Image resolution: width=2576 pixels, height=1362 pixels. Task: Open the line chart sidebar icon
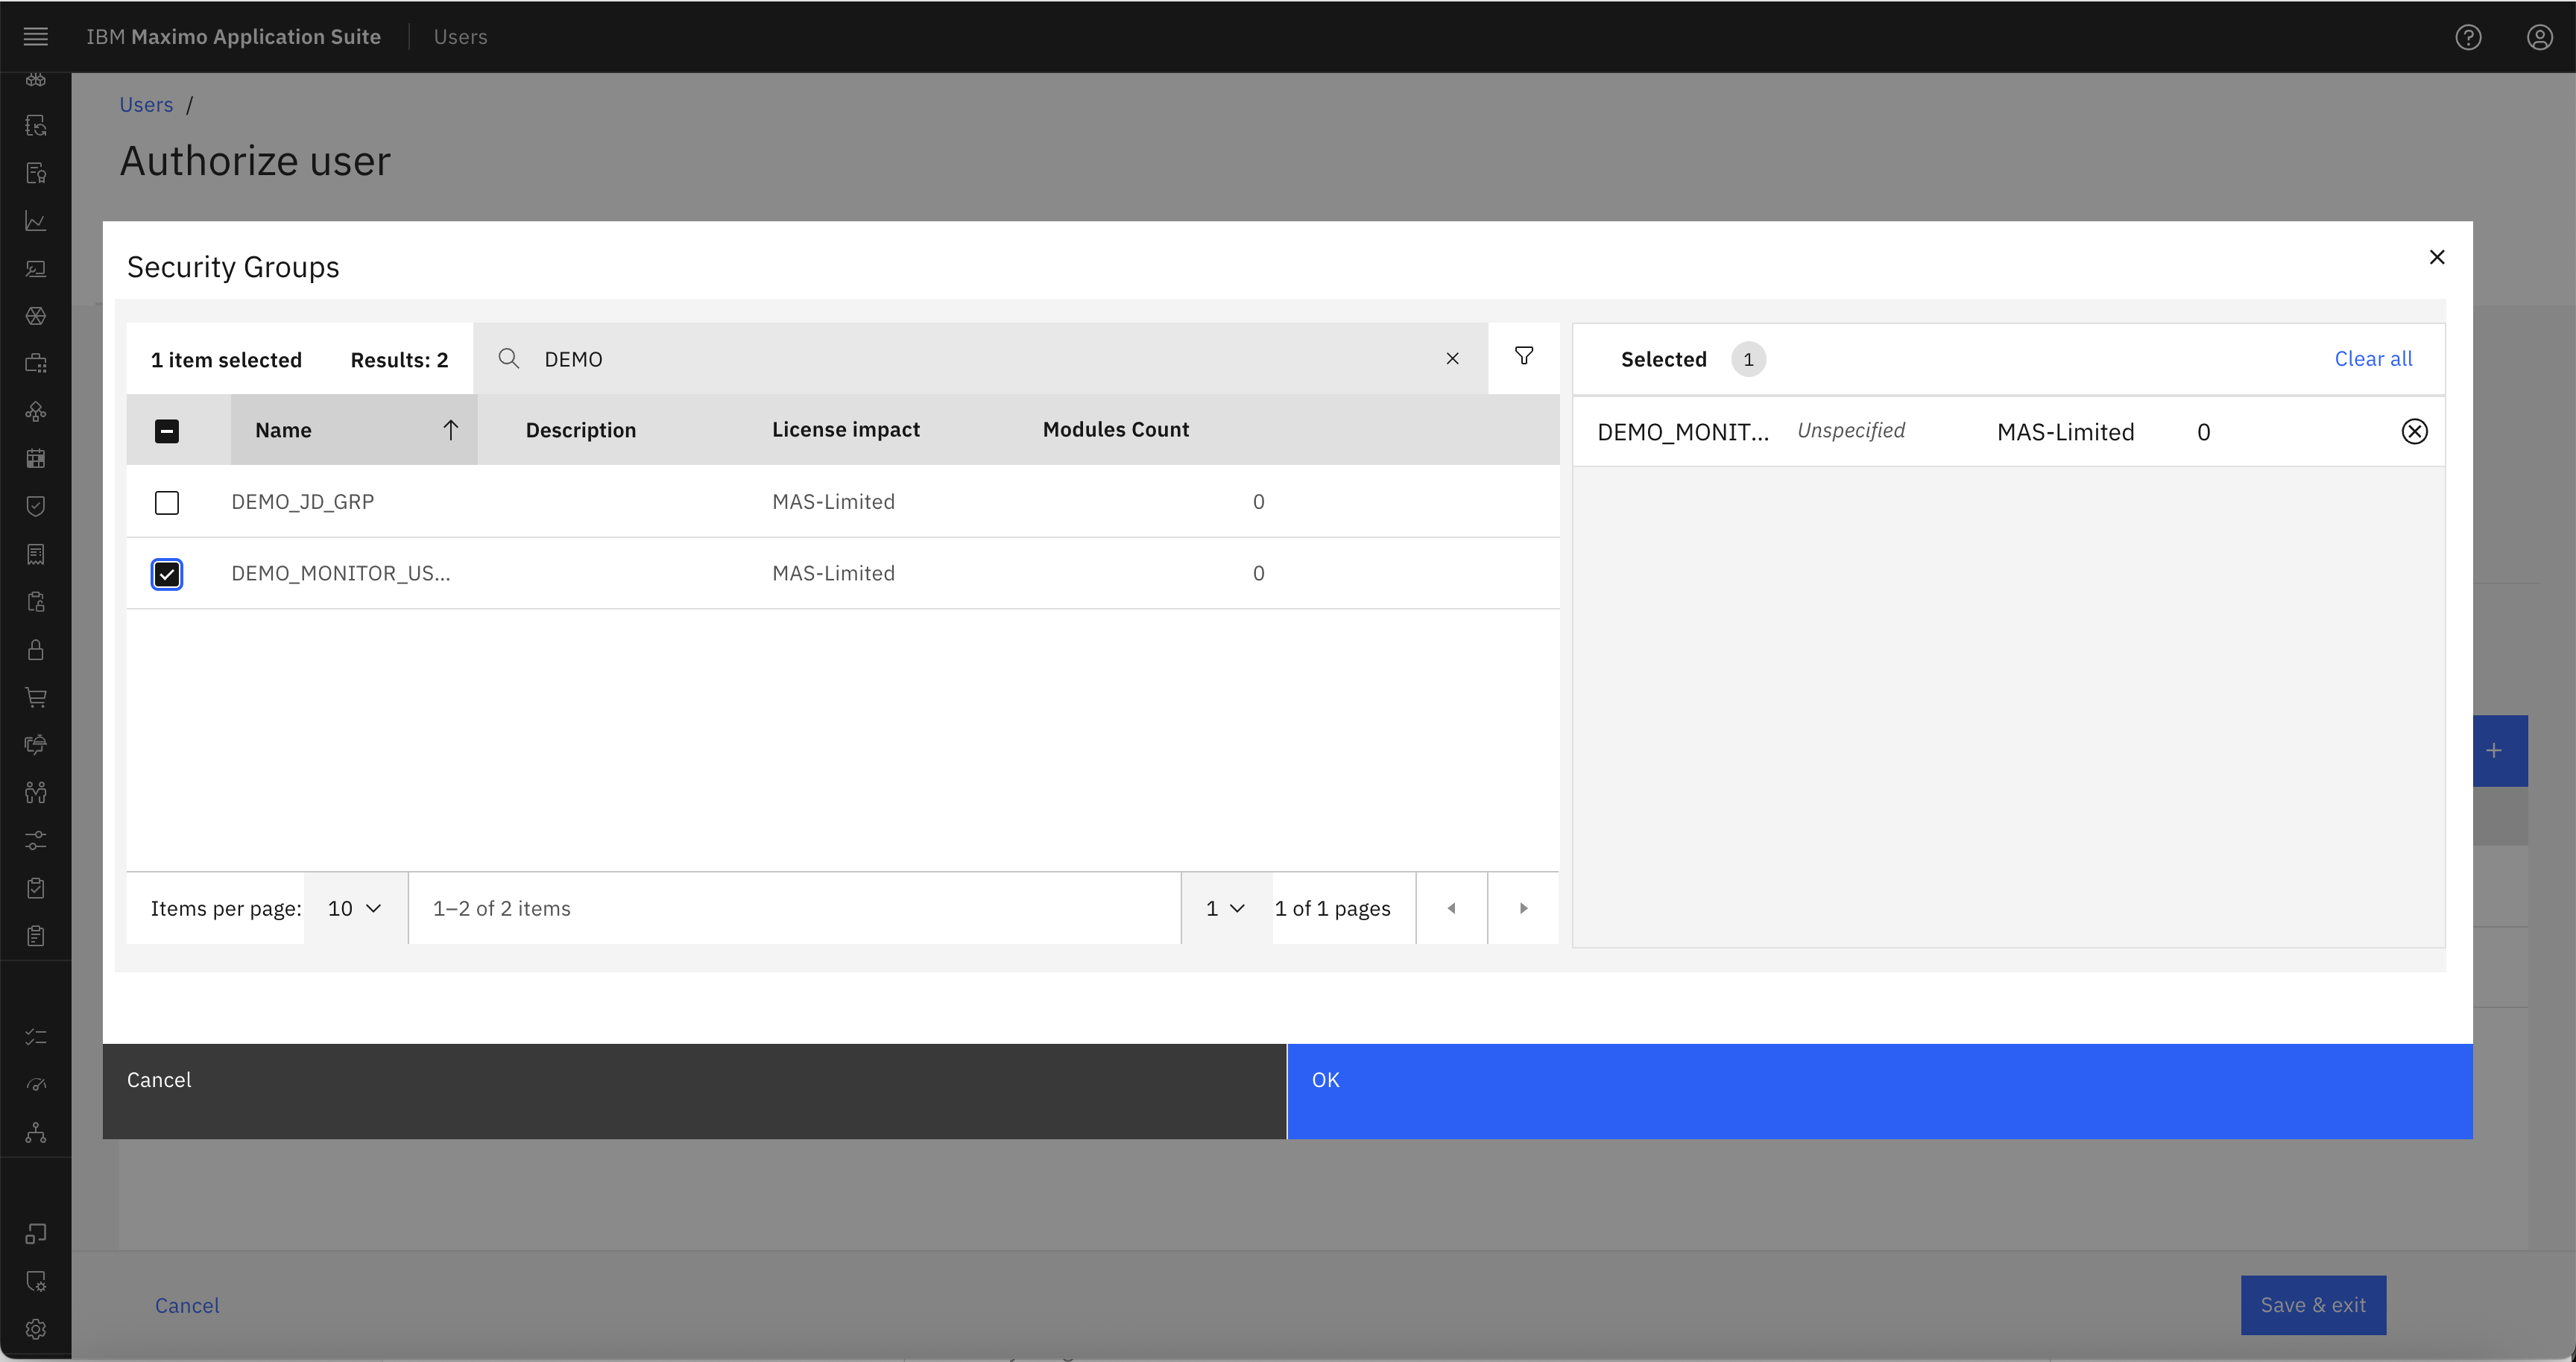36,221
